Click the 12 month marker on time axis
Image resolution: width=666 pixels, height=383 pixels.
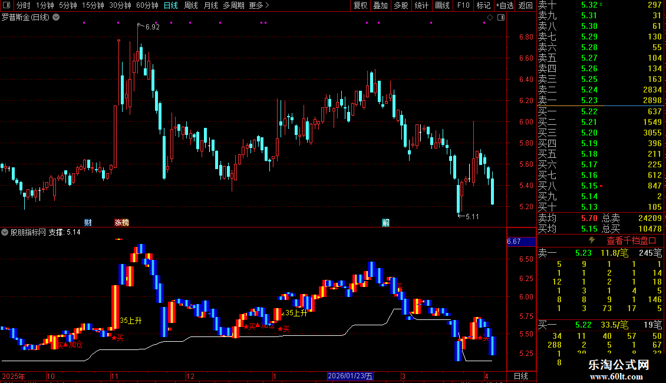tap(190, 376)
